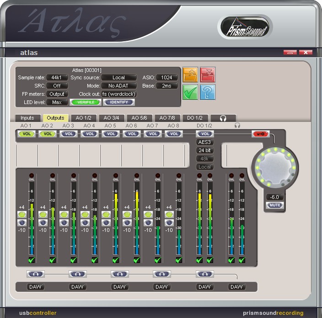Toggle VOL button for AO 1
Screen dimensions: 322x318
point(27,134)
